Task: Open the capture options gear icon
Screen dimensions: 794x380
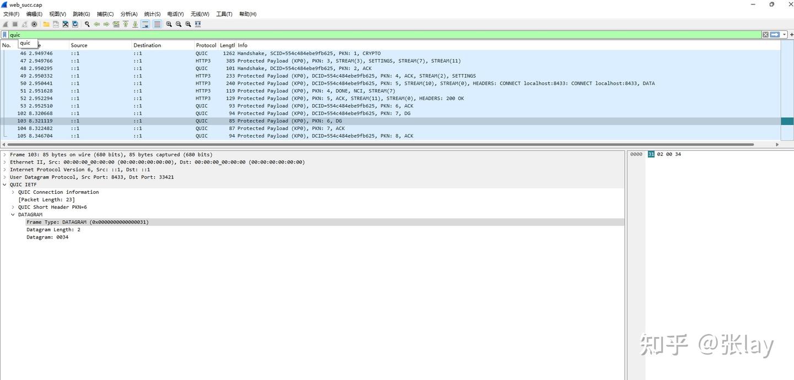Action: click(x=34, y=24)
